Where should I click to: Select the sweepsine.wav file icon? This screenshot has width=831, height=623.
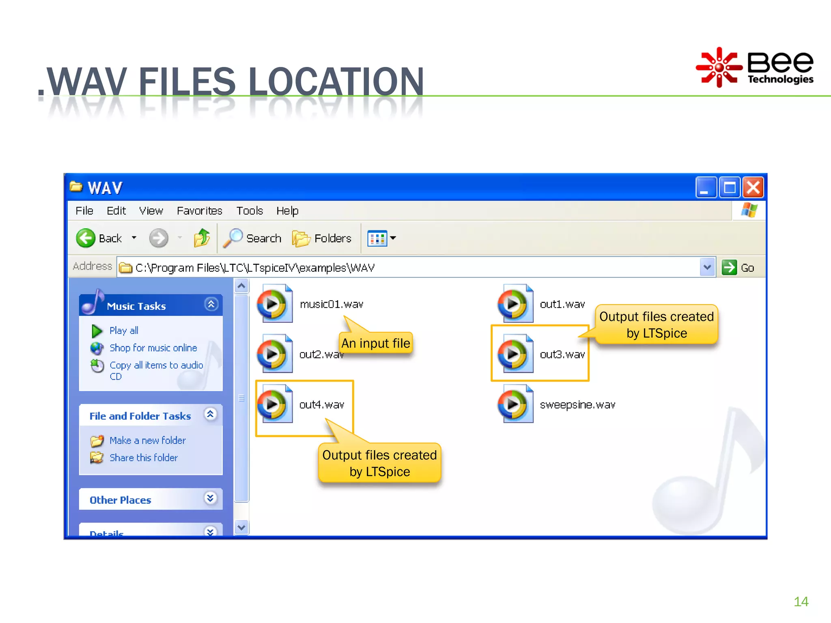(x=515, y=404)
